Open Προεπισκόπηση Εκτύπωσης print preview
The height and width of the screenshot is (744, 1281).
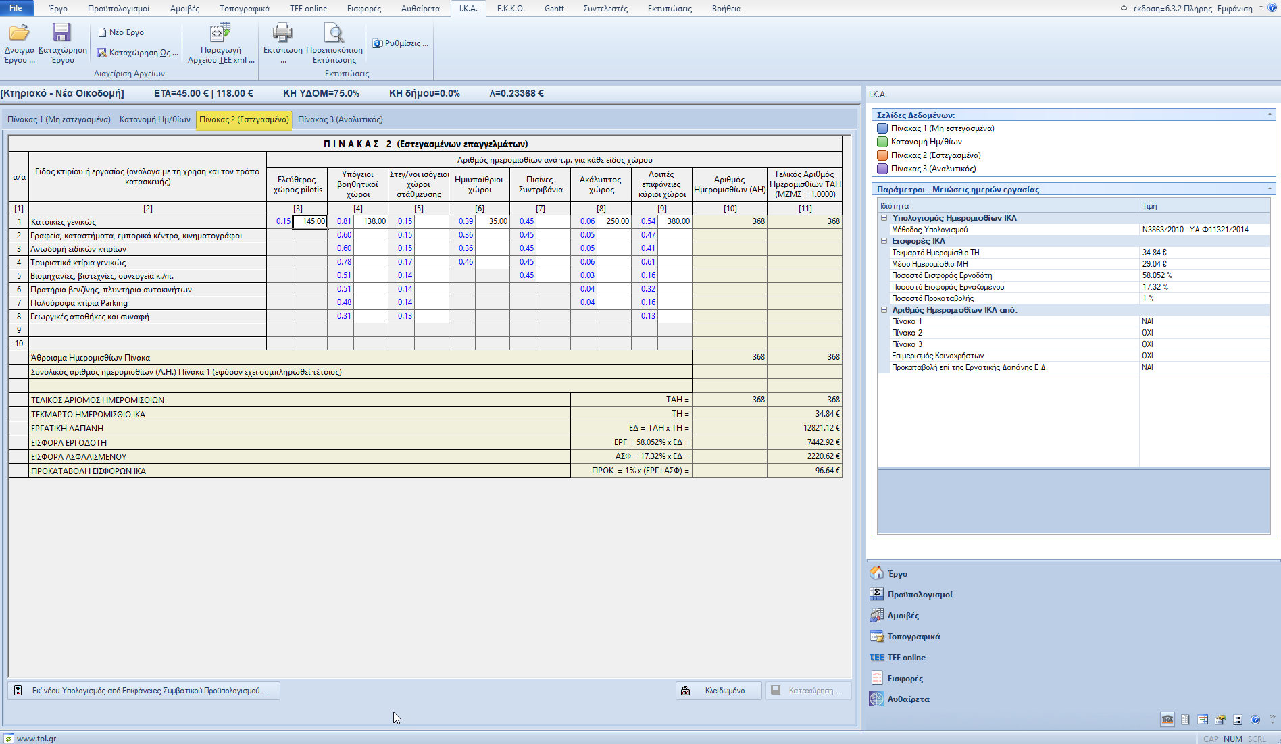(334, 33)
